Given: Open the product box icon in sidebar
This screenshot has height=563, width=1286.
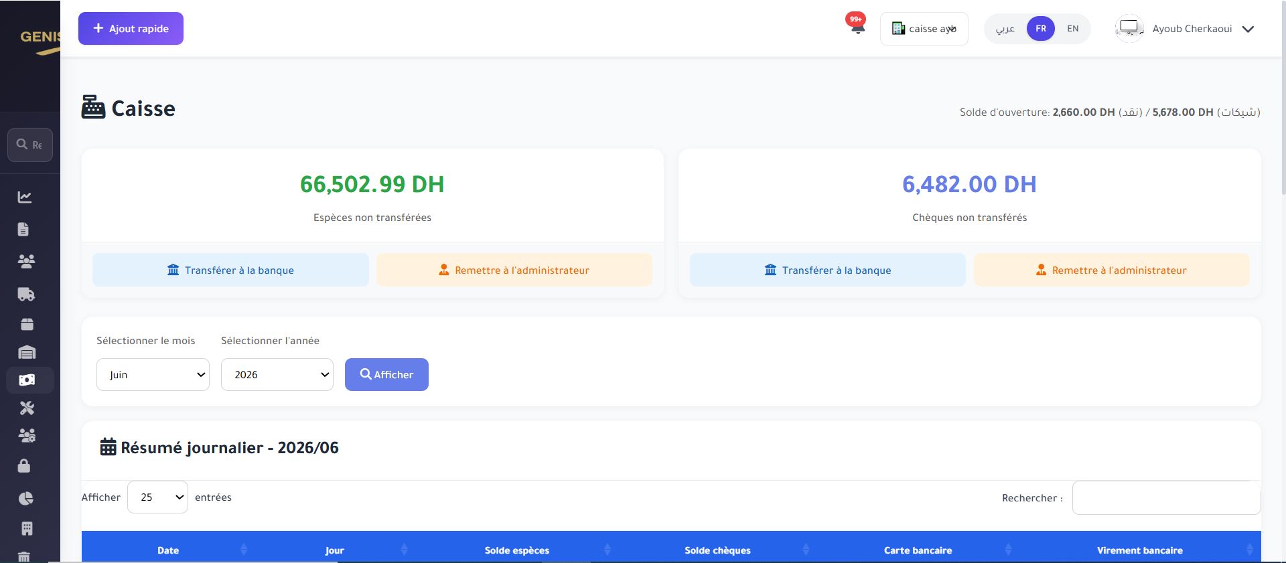Looking at the screenshot, I should coord(27,325).
